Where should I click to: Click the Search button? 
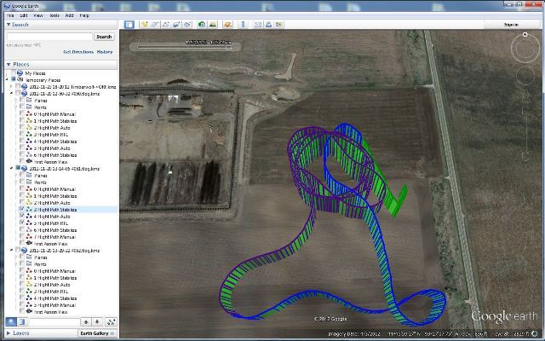tap(104, 37)
